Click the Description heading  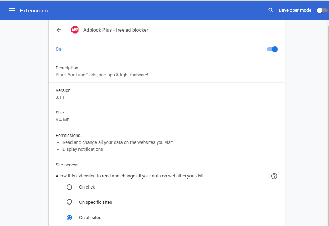pos(67,68)
